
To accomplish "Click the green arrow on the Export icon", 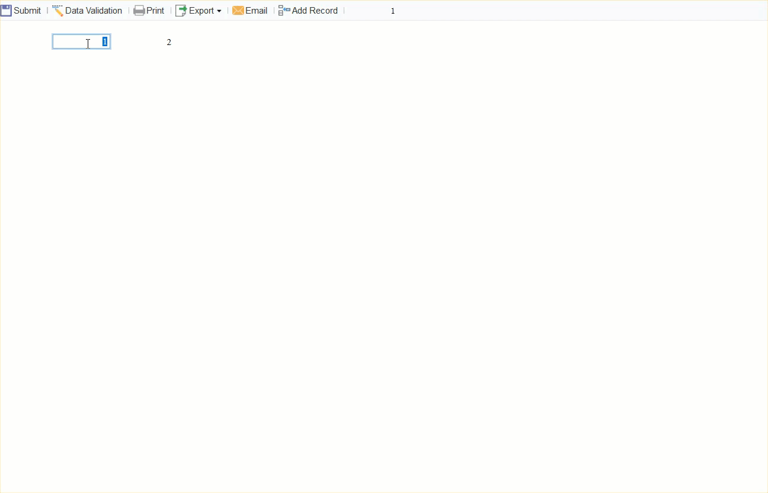I will pos(183,8).
